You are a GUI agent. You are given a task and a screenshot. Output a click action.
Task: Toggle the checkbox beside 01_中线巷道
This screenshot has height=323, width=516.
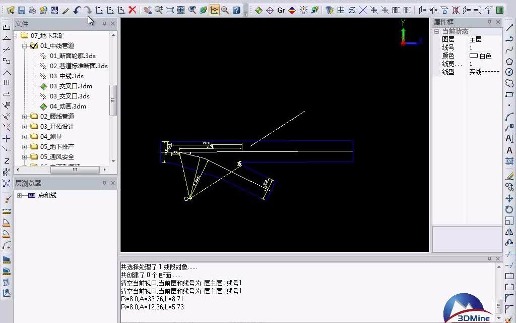(x=34, y=45)
